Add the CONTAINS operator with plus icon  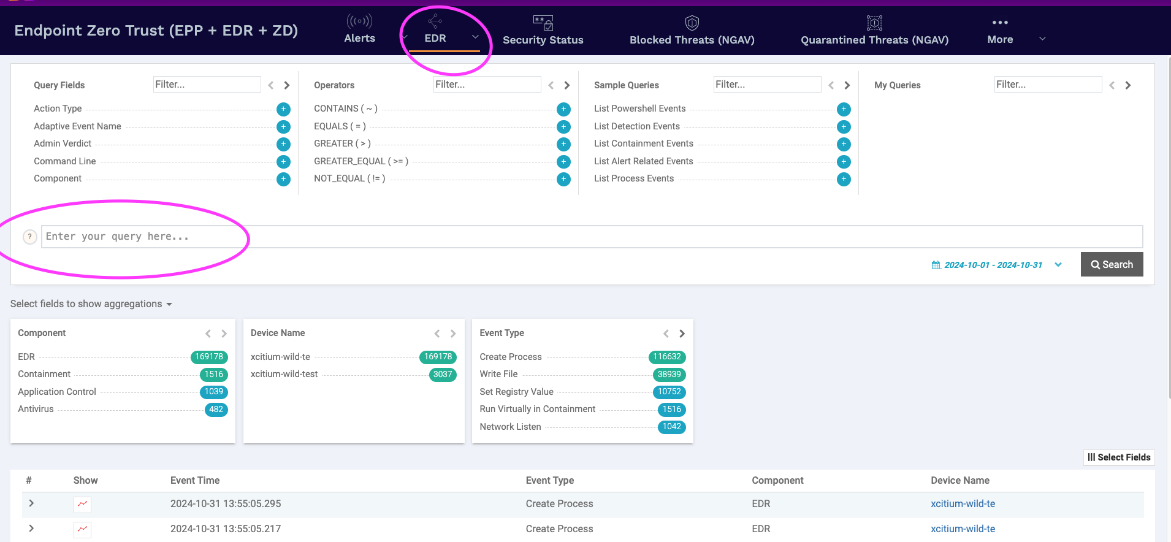click(563, 109)
